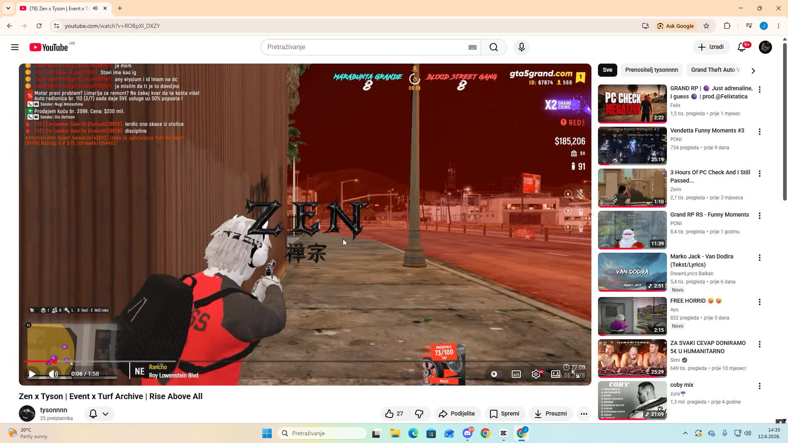This screenshot has height=443, width=788.
Task: Open Discord from the taskbar
Action: click(x=467, y=434)
